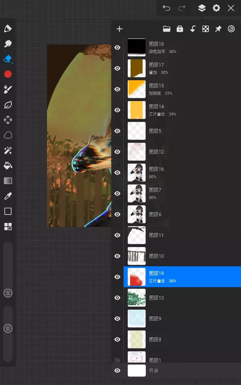Hide layer 图层7
The width and height of the screenshot is (241, 385).
[x=118, y=193]
